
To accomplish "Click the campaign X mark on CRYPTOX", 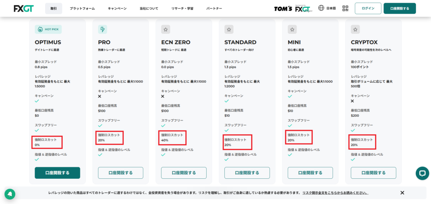I will 352,101.
